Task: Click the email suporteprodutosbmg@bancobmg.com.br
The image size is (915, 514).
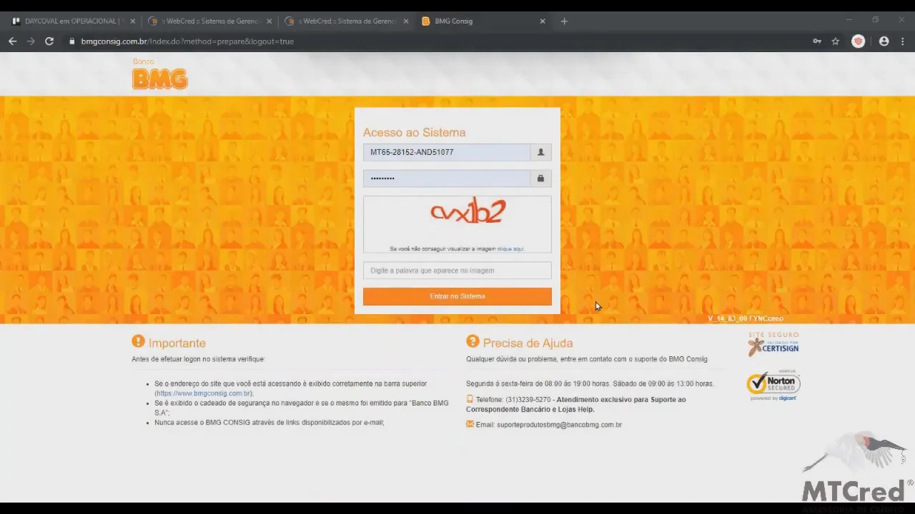Action: pos(559,425)
